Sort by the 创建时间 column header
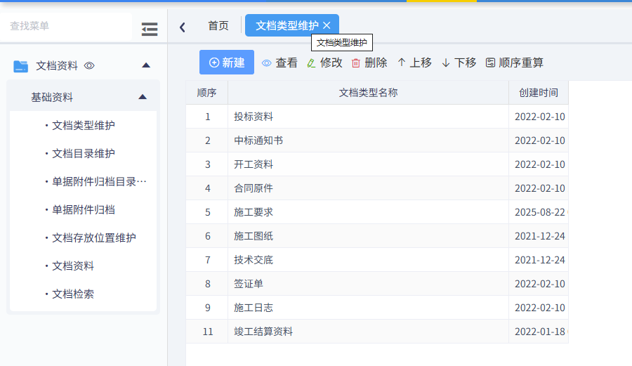Image resolution: width=632 pixels, height=366 pixels. pyautogui.click(x=538, y=93)
